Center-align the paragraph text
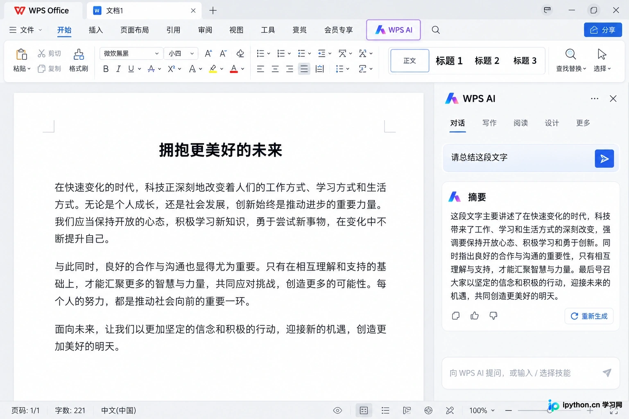 (275, 69)
